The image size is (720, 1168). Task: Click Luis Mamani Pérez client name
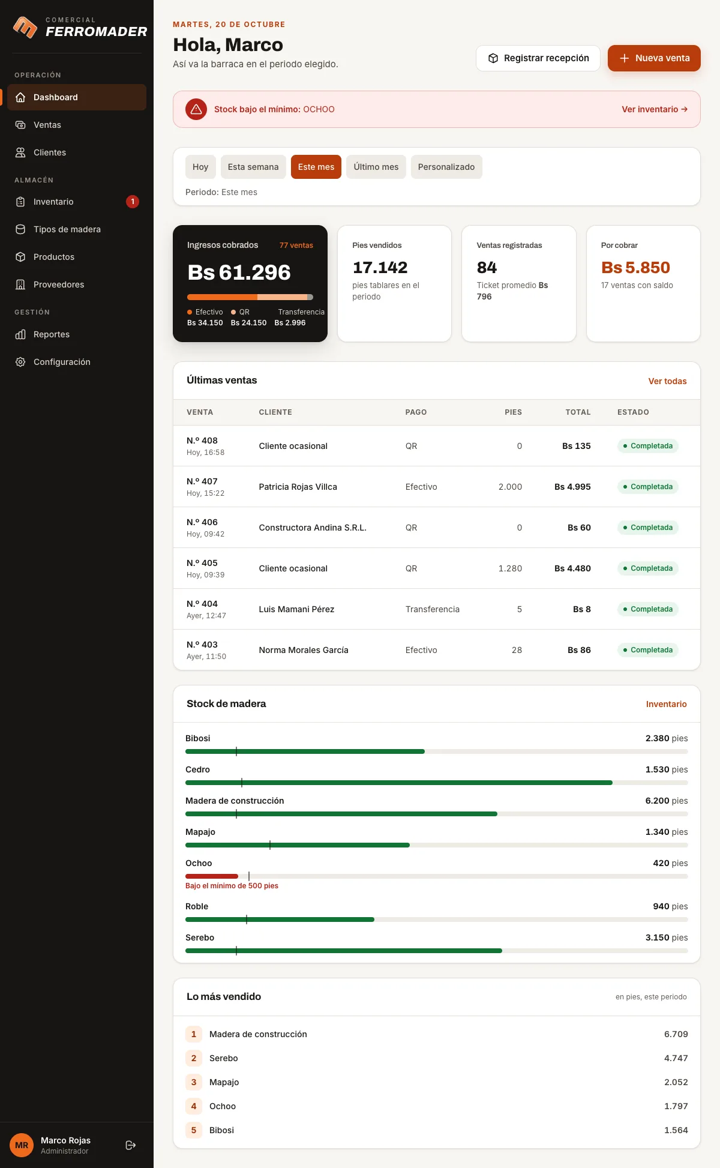[x=296, y=609]
